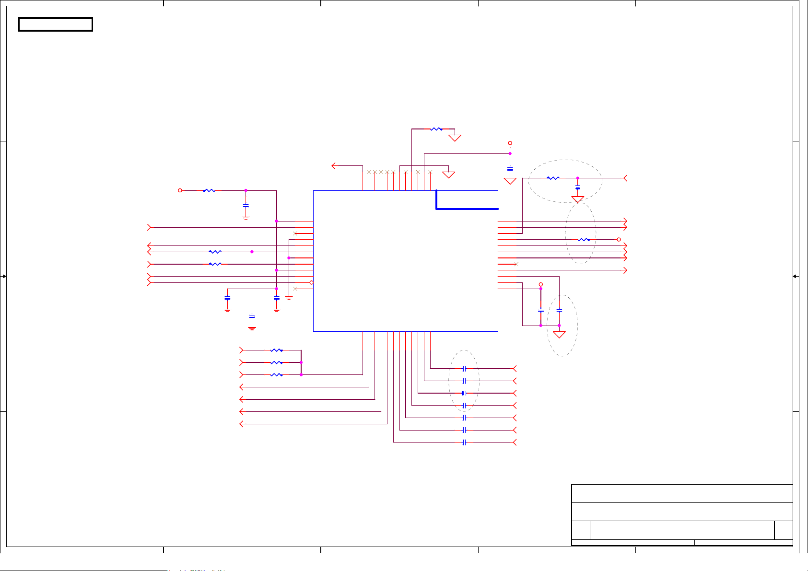808x571 pixels.
Task: Select the capacitor inside the top-right dashed oval
Action: pos(578,187)
